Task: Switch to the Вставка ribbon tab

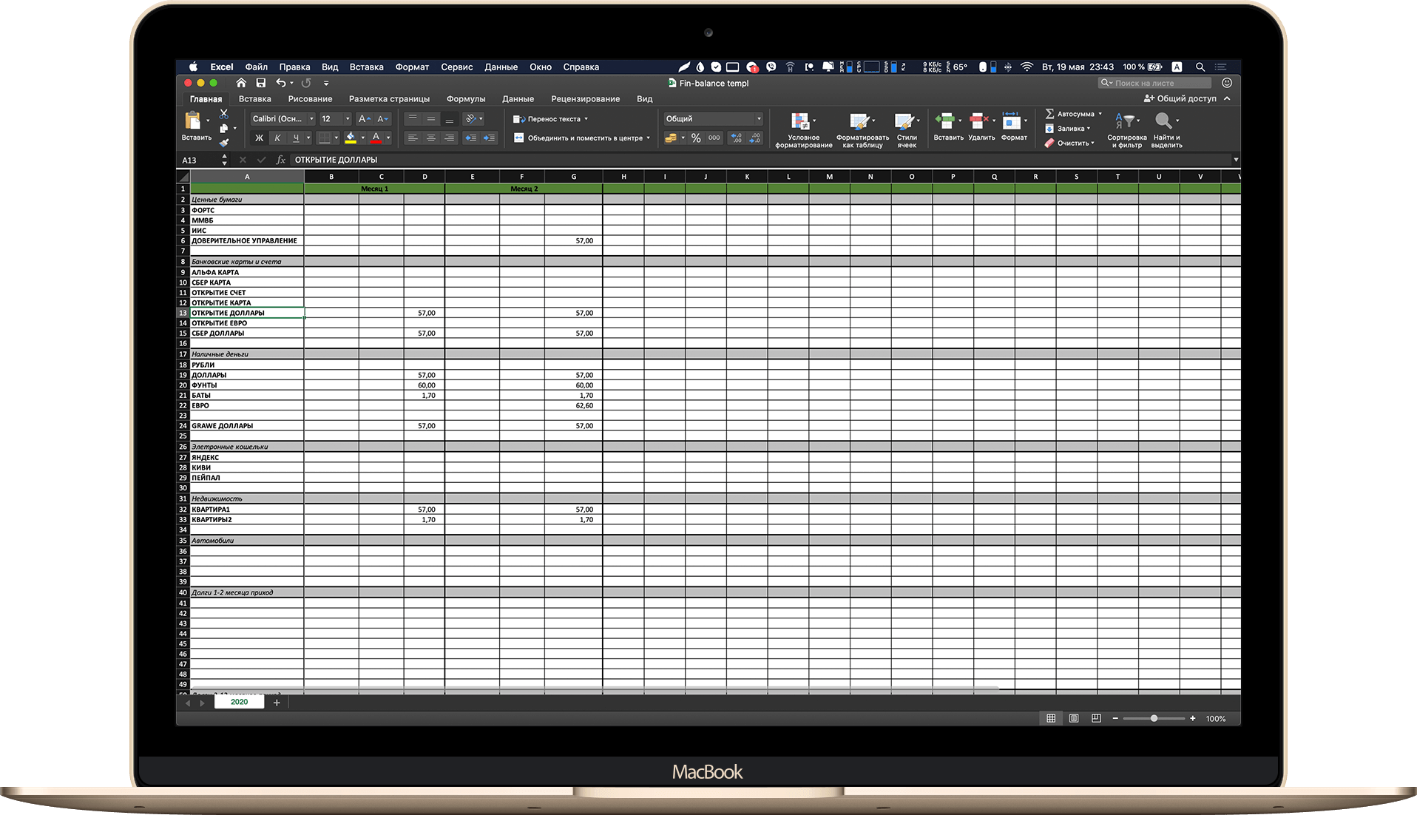Action: click(254, 98)
